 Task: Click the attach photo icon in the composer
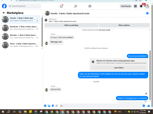49,106
